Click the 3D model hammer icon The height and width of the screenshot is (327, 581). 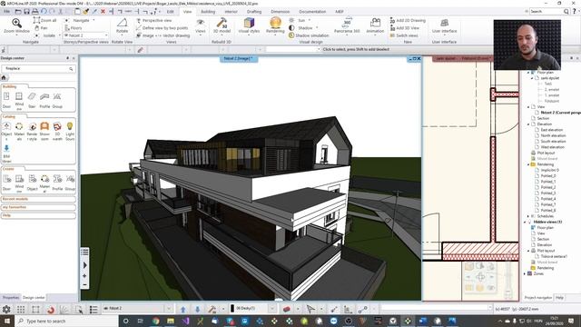(222, 25)
